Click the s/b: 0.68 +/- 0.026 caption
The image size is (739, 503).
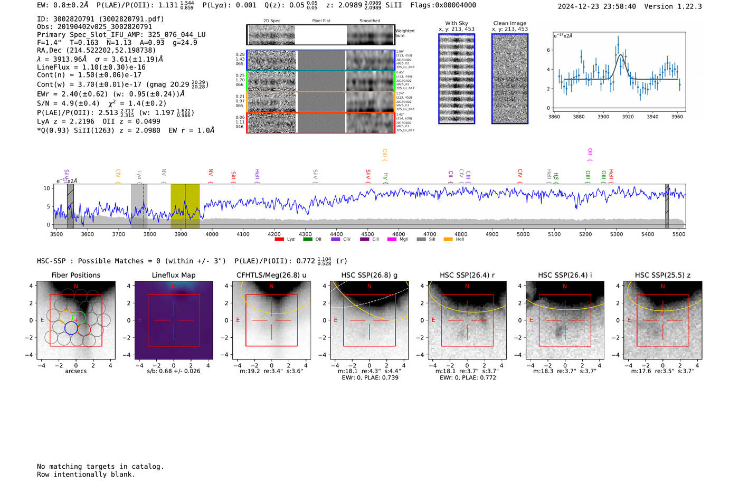tap(174, 371)
